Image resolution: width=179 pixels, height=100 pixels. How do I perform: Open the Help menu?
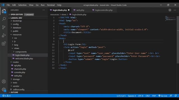[59, 5]
